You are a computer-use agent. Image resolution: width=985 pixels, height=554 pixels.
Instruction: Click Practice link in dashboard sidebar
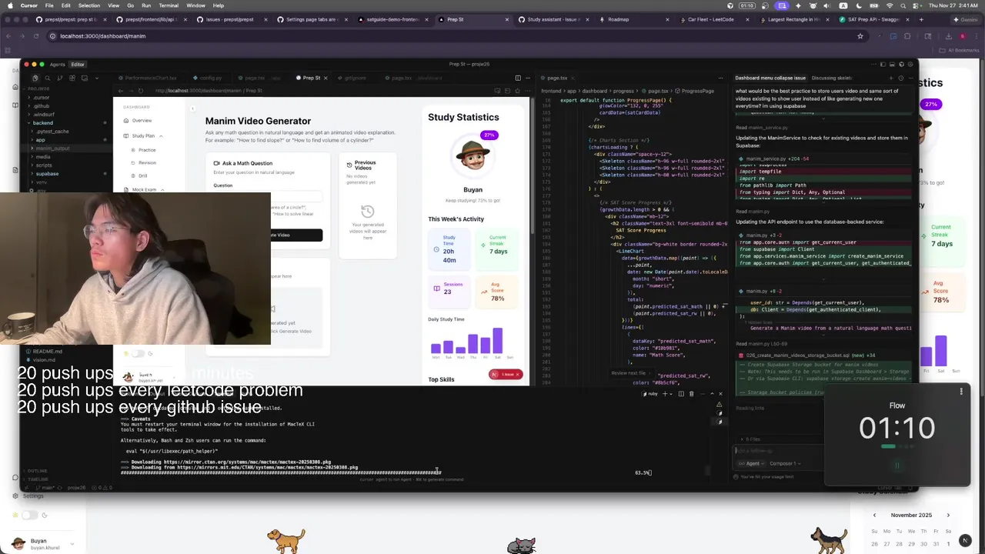click(x=147, y=150)
